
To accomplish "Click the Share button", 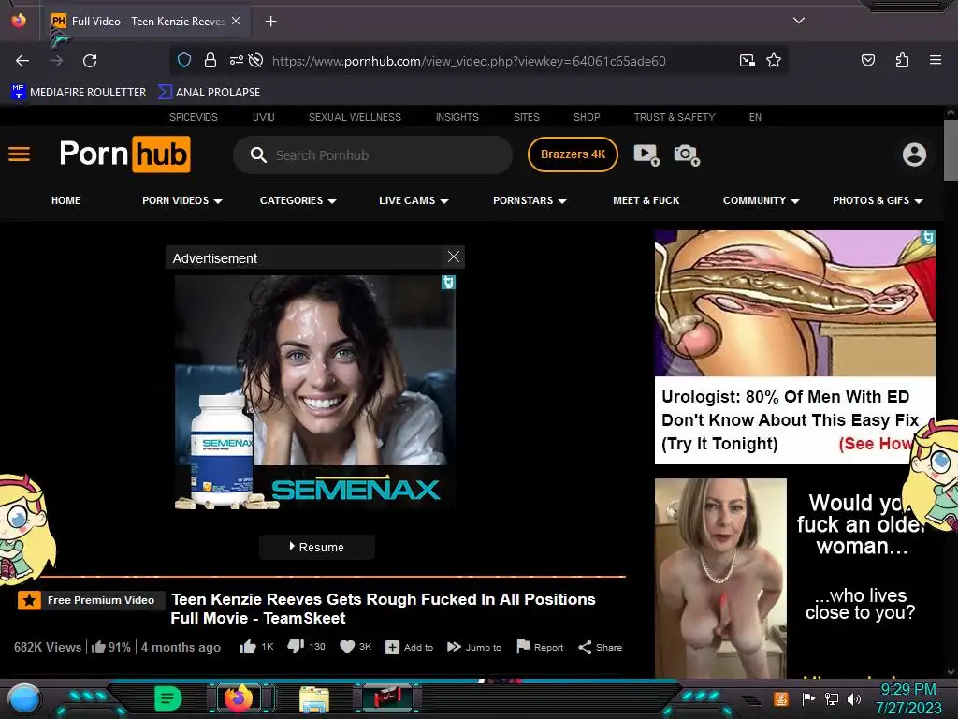I will coord(600,647).
